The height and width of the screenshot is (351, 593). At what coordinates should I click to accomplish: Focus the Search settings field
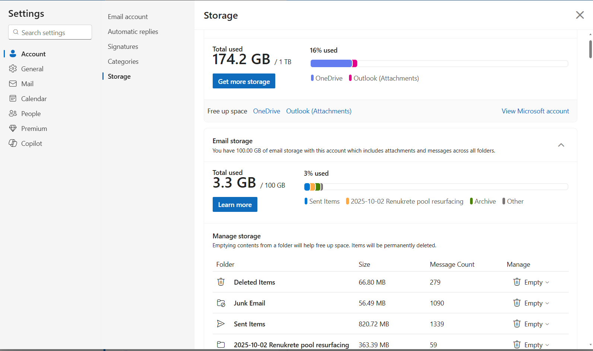tap(50, 32)
